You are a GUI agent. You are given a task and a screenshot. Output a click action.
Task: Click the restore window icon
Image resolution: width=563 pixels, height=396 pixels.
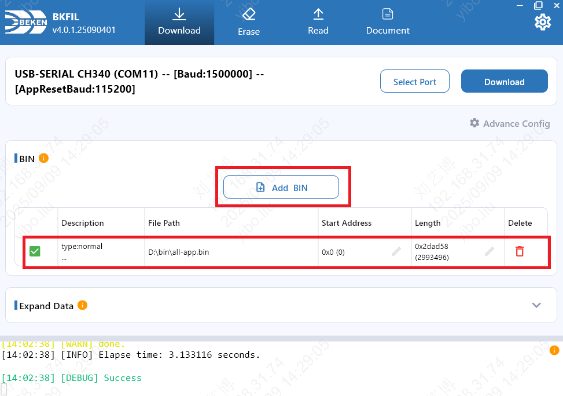[x=538, y=5]
